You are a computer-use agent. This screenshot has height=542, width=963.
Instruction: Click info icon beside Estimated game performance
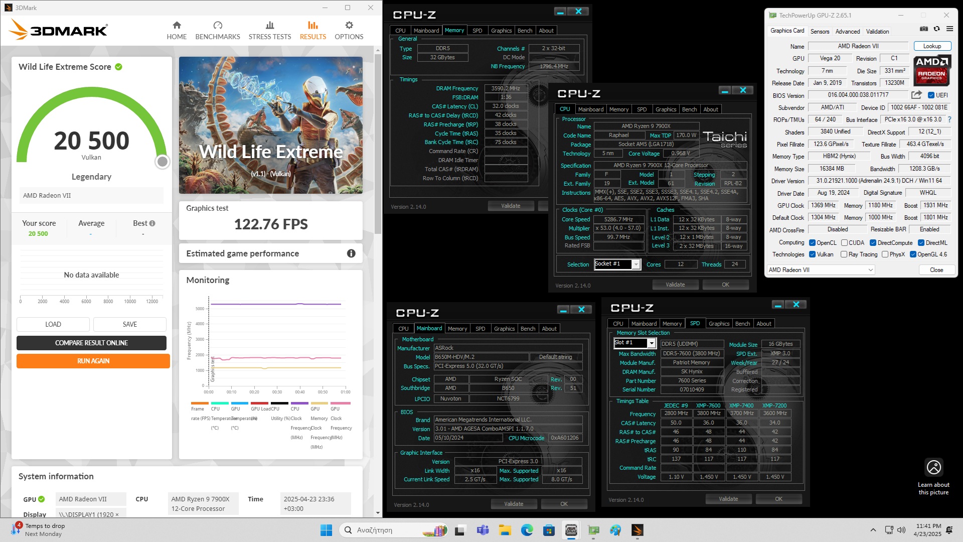tap(351, 253)
